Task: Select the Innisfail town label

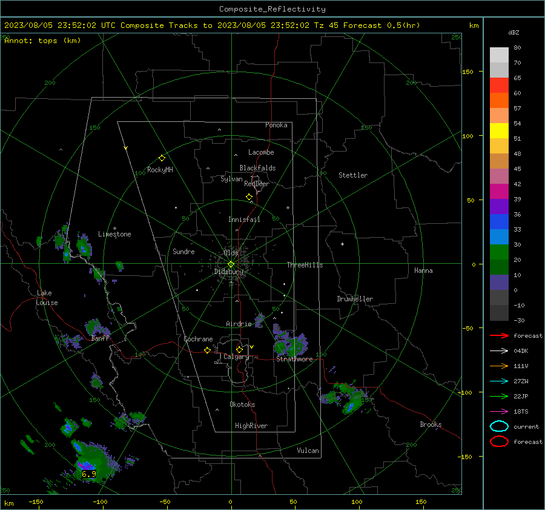Action: coord(244,220)
